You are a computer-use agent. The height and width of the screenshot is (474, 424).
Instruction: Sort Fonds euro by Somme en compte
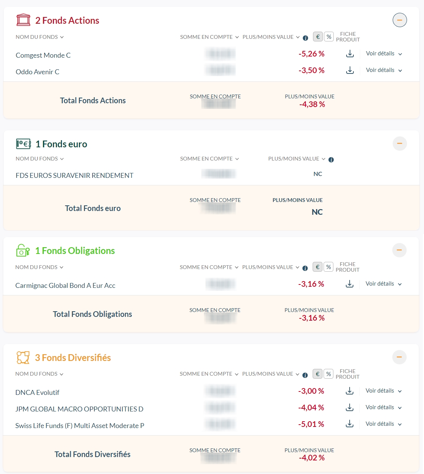pos(209,159)
